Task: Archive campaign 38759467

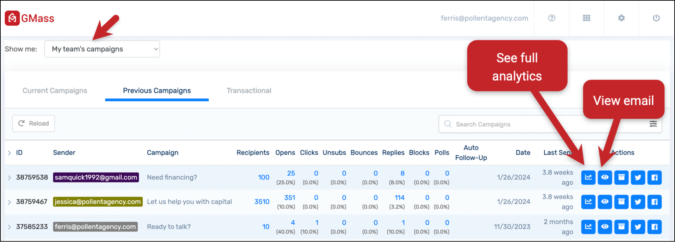Action: coord(621,202)
